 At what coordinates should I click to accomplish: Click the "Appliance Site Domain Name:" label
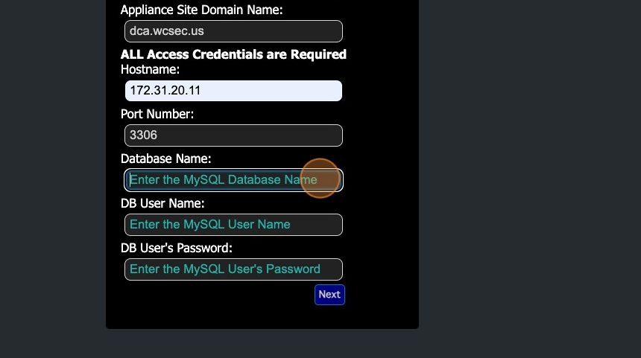click(201, 10)
